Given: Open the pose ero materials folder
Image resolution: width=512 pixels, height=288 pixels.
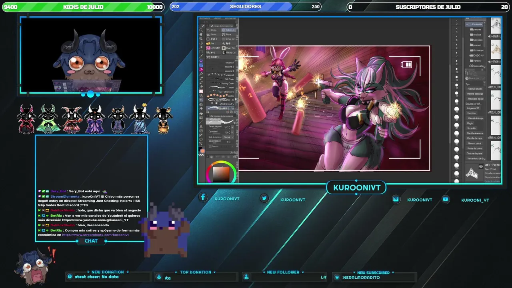Looking at the screenshot, I should [x=477, y=45].
